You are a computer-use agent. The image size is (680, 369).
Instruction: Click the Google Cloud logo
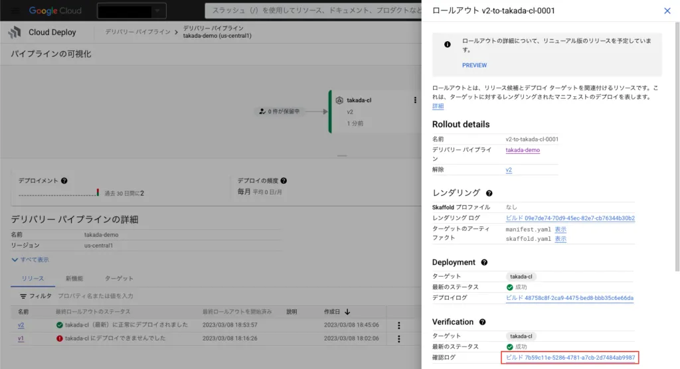tap(55, 11)
